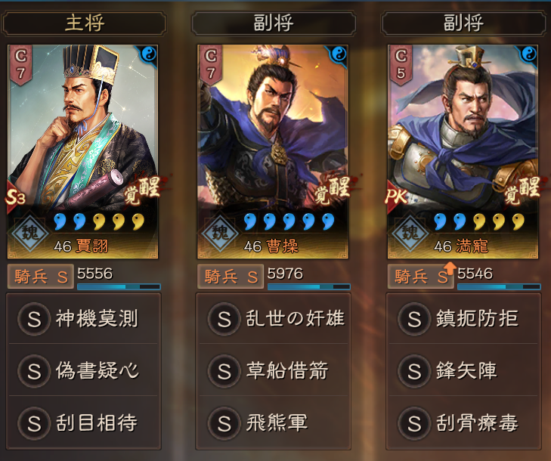This screenshot has width=551, height=461.
Task: Select the 主将 slot header
Action: pos(85,23)
